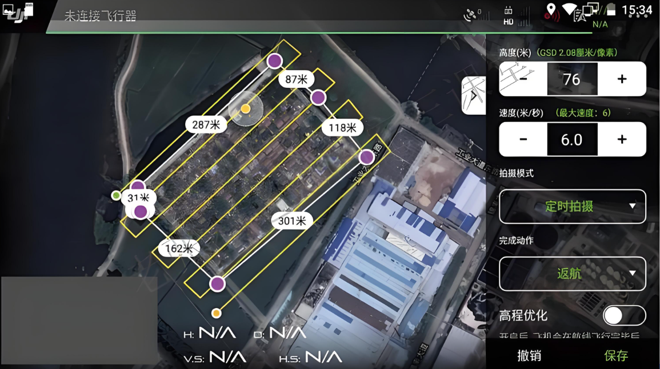Decrease altitude with the minus button
The width and height of the screenshot is (660, 369).
pos(523,79)
